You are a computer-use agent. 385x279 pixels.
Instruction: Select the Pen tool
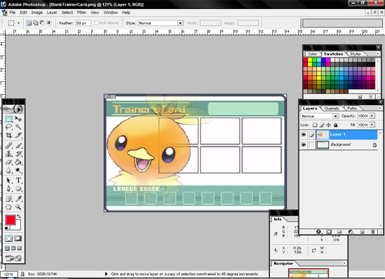pyautogui.click(x=9, y=189)
